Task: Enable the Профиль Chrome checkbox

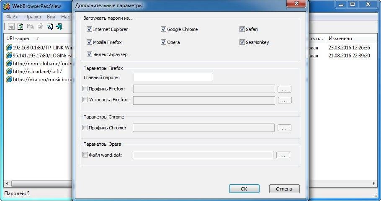Action: click(x=85, y=127)
